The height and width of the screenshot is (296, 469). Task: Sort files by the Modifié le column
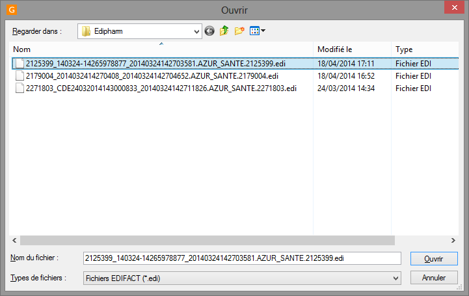[352, 49]
